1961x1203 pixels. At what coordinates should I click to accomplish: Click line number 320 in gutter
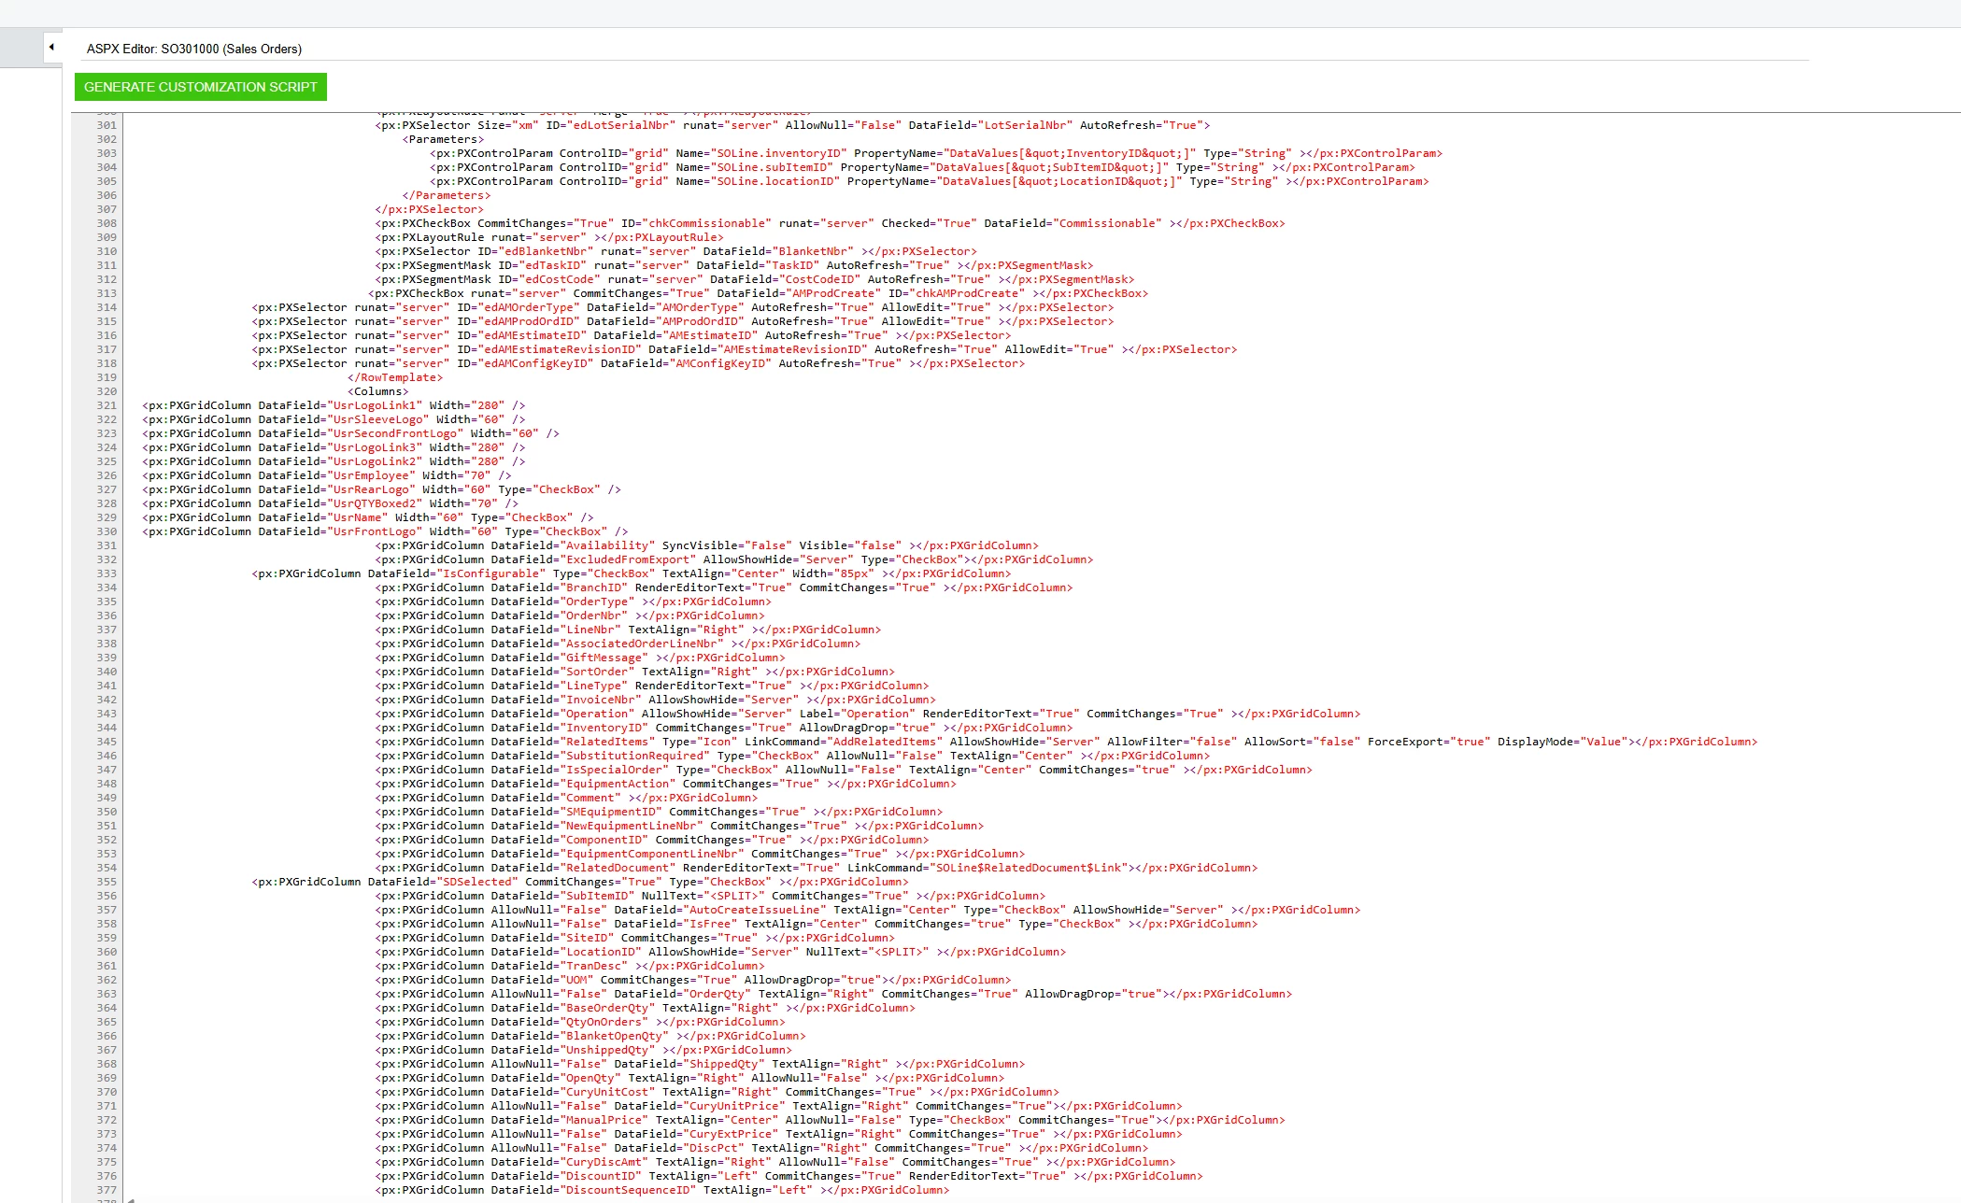click(107, 391)
